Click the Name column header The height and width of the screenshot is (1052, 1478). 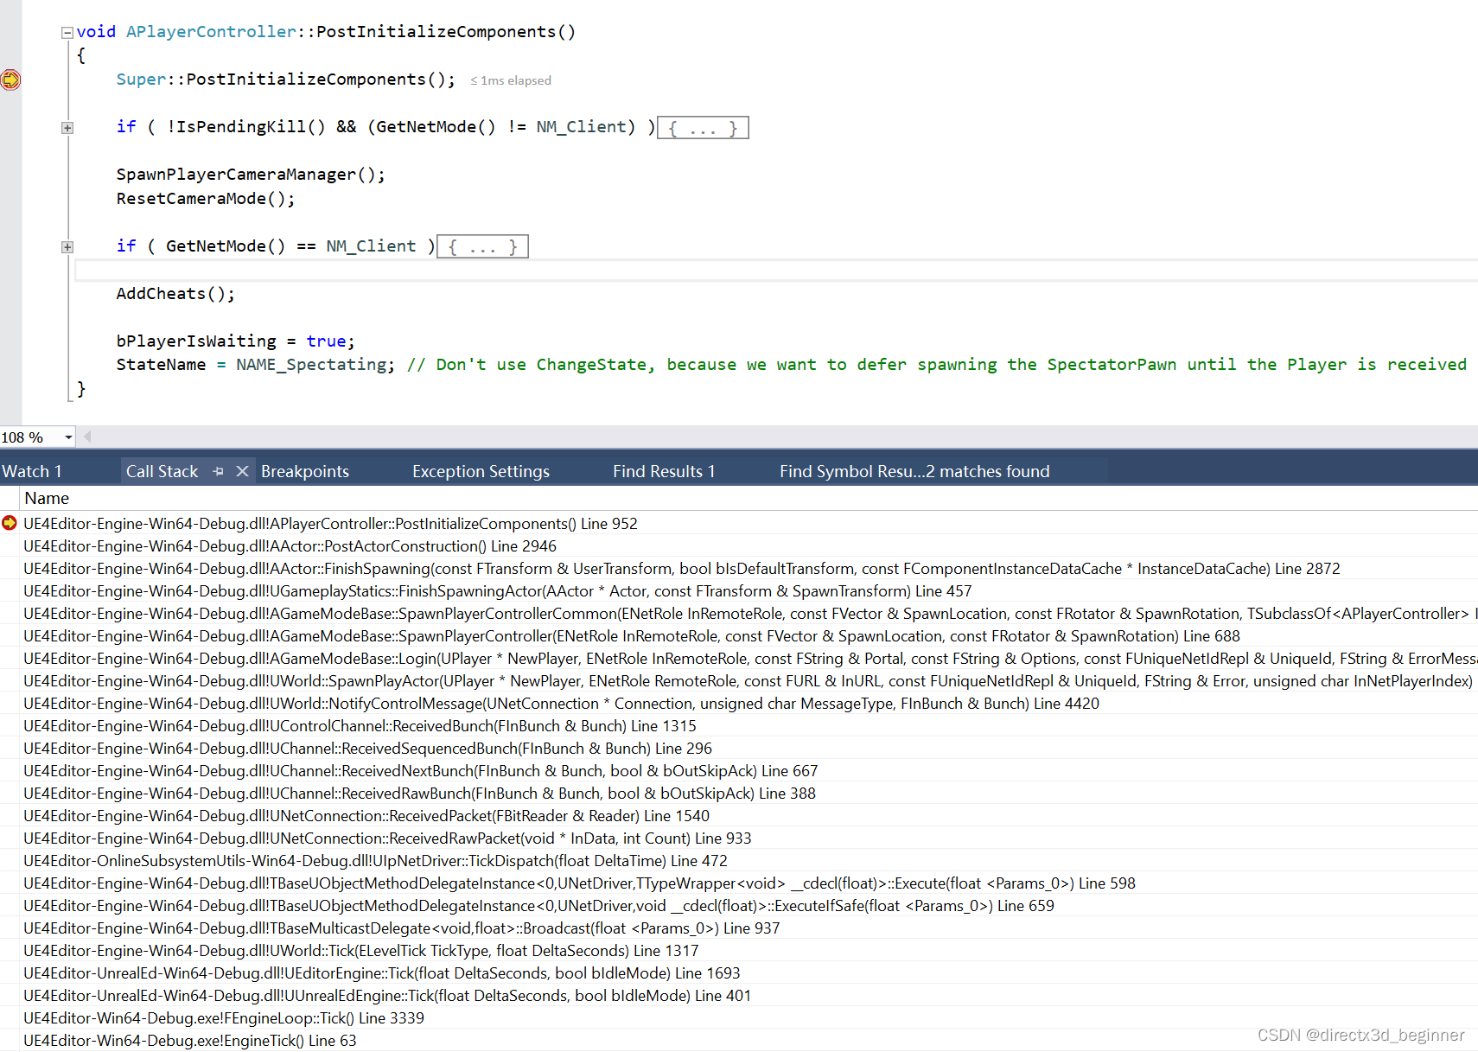tap(47, 498)
